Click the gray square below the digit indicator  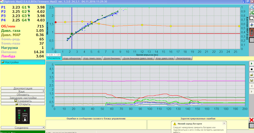252,40
